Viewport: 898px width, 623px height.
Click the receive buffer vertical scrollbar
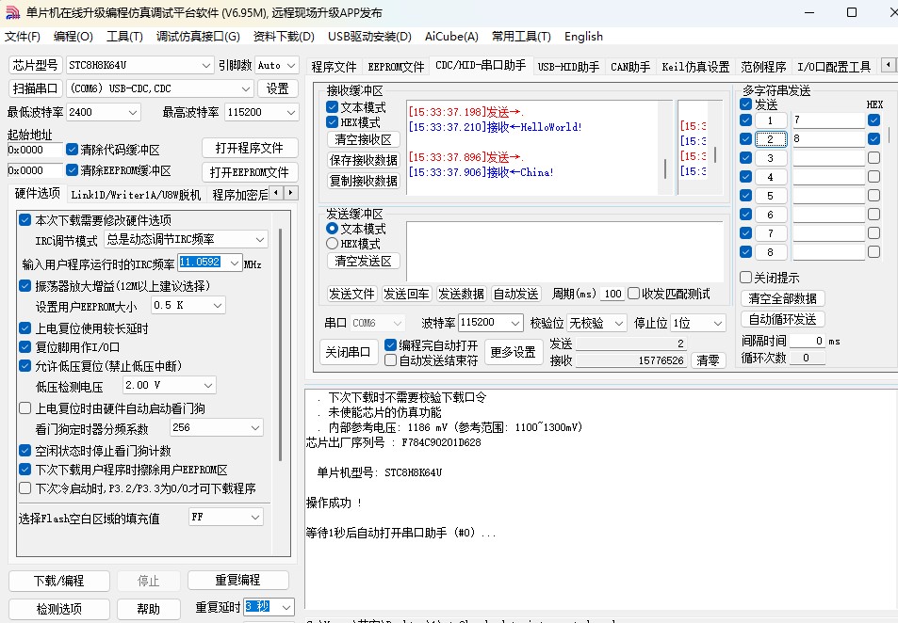tap(665, 168)
